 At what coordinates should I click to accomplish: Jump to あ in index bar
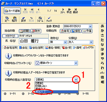102,26
